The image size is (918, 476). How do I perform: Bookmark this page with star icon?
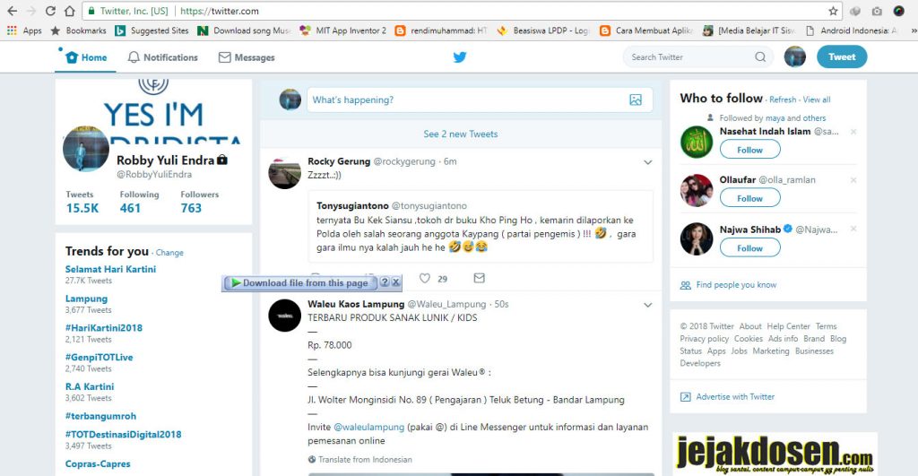833,11
